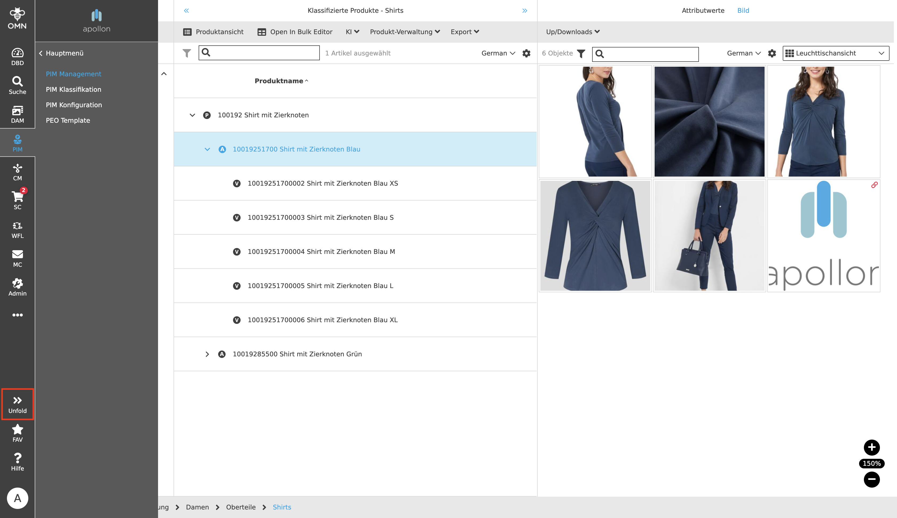Click the red link icon on apollon thumbnail
Image resolution: width=897 pixels, height=518 pixels.
coord(874,185)
